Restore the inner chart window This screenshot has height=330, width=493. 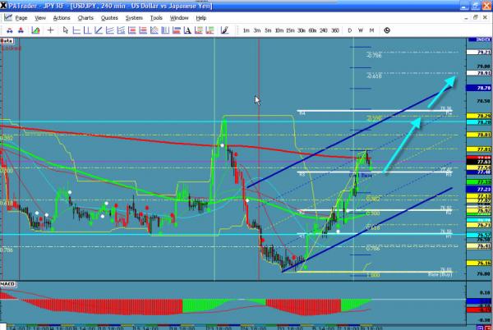pyautogui.click(x=476, y=17)
